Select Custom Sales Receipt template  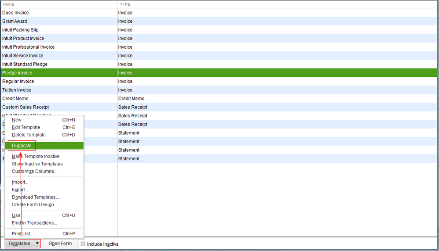point(26,107)
